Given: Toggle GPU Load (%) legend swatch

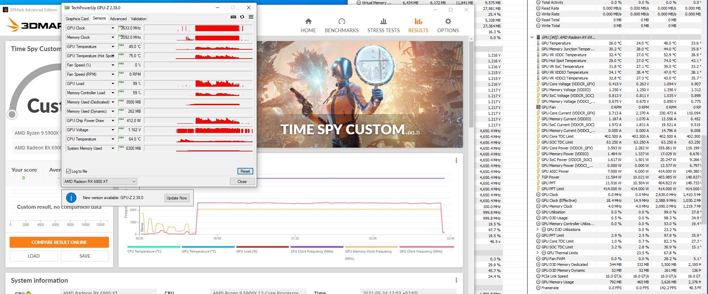Looking at the screenshot, I should (x=263, y=247).
